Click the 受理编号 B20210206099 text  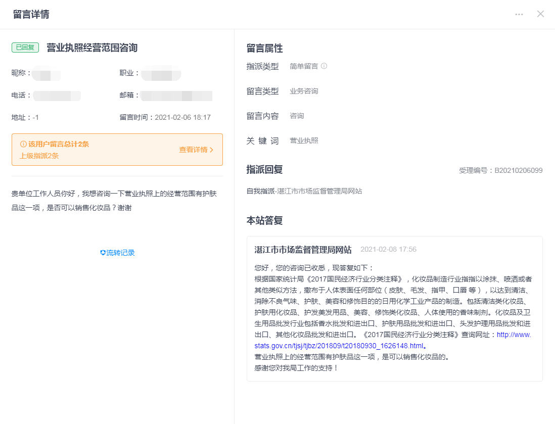pos(500,170)
